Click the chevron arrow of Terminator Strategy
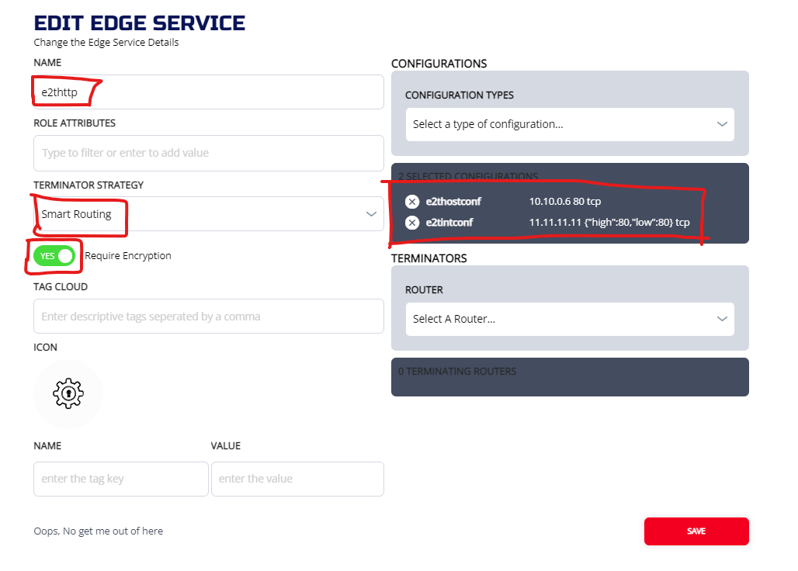Screen dimensions: 798x571 pyautogui.click(x=371, y=215)
